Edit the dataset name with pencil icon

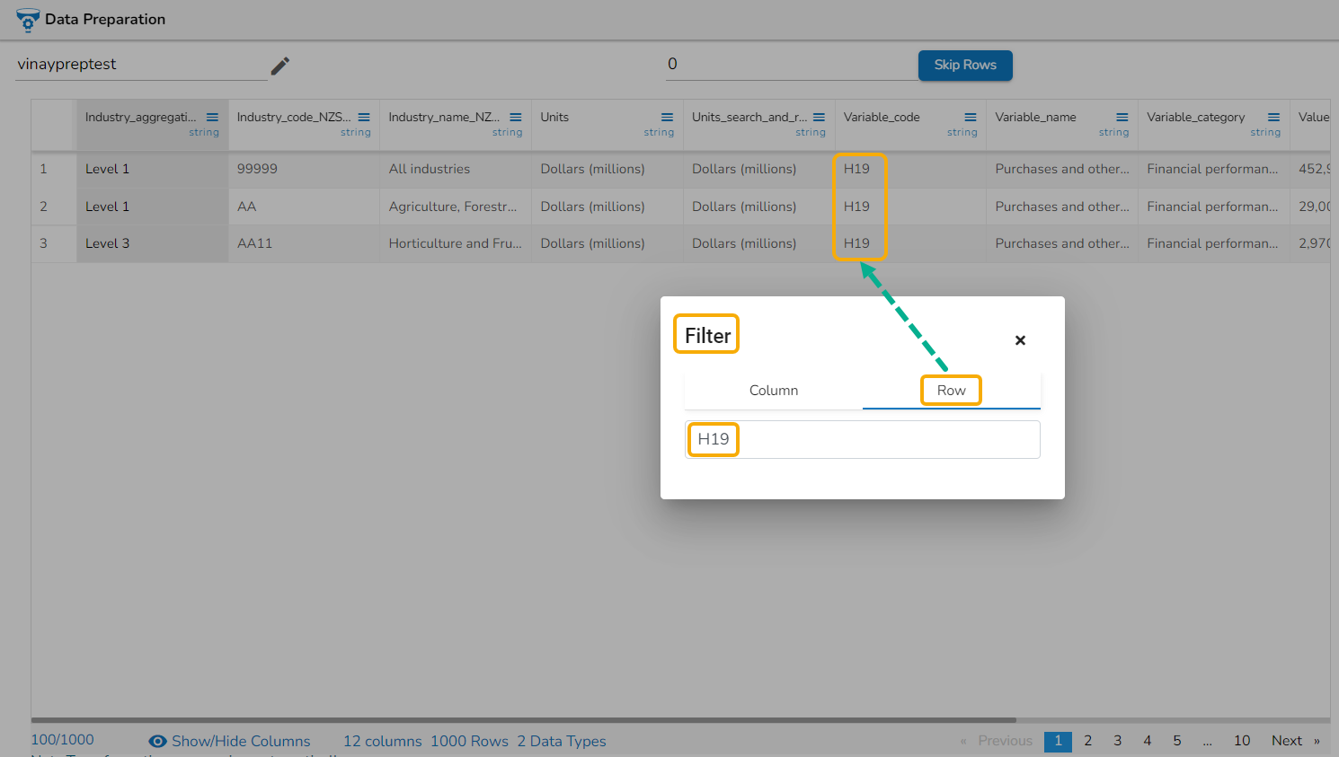[280, 66]
